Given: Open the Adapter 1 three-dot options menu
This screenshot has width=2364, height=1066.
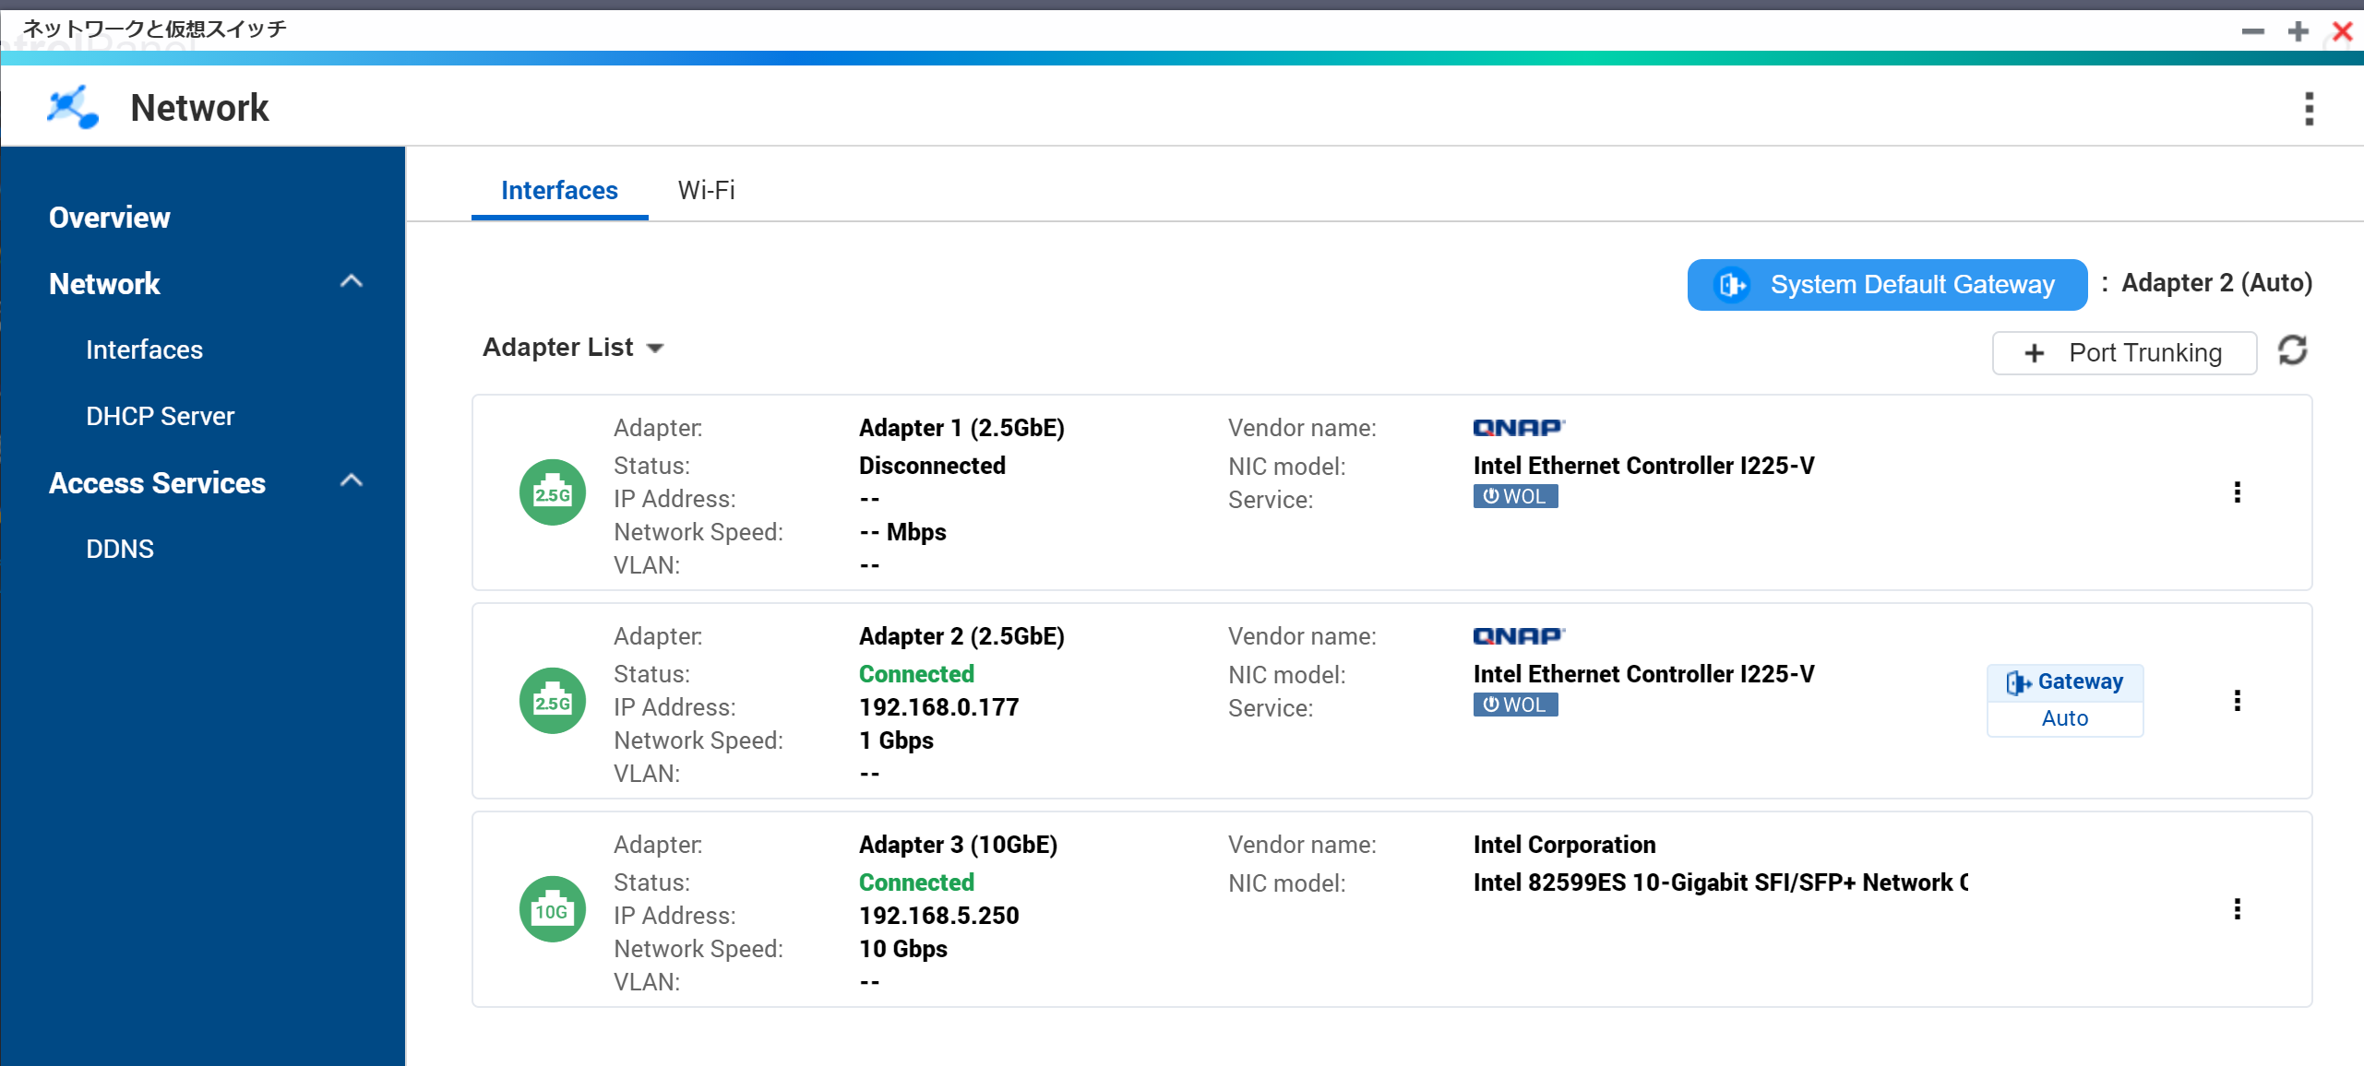Looking at the screenshot, I should pyautogui.click(x=2237, y=492).
